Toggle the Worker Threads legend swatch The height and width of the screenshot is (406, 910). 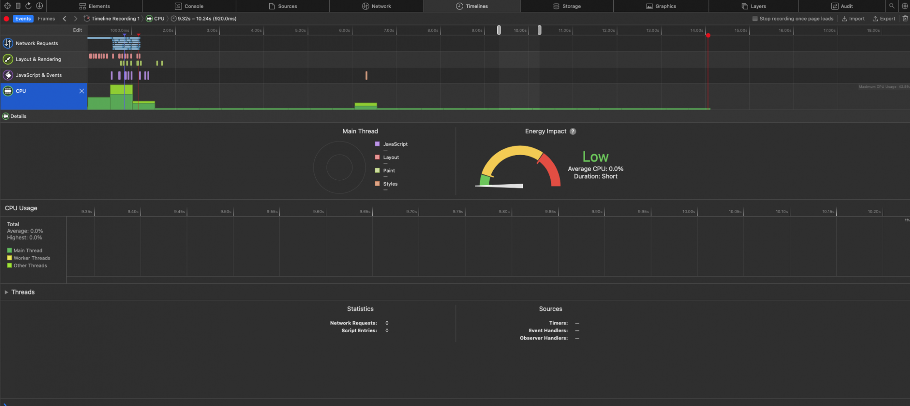pos(10,258)
